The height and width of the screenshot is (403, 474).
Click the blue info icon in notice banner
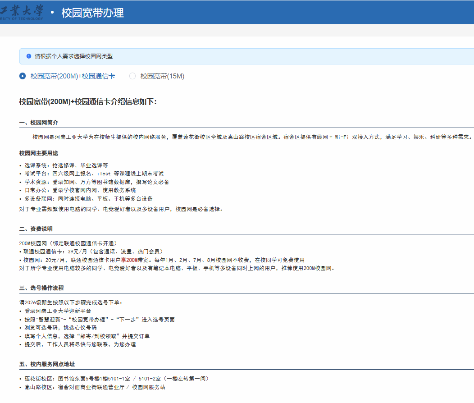coord(29,56)
